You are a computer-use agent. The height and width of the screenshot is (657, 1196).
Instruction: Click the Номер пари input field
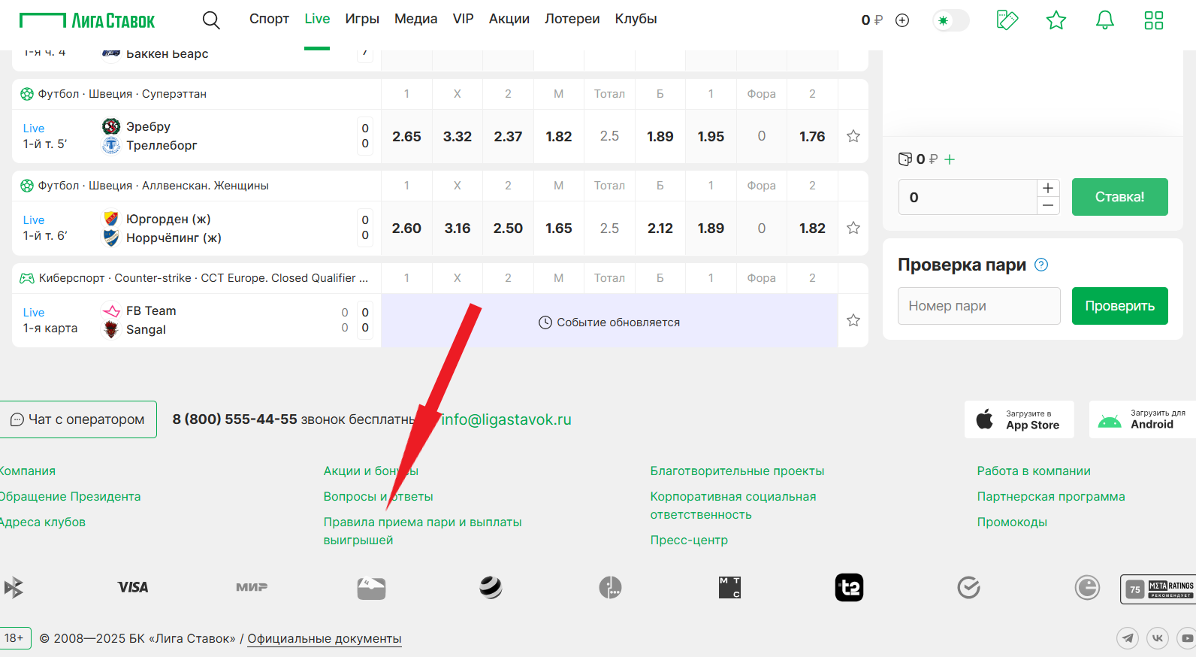point(978,306)
